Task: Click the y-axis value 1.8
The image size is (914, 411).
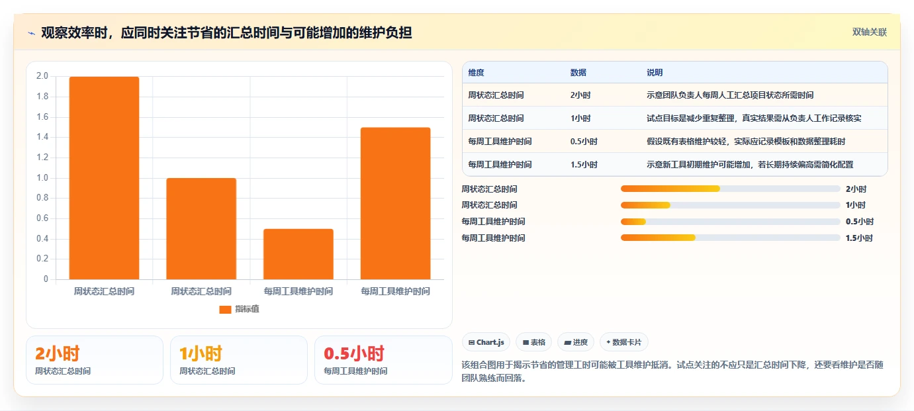Action: pos(42,97)
